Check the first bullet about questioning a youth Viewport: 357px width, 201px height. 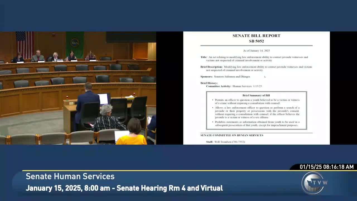click(257, 101)
